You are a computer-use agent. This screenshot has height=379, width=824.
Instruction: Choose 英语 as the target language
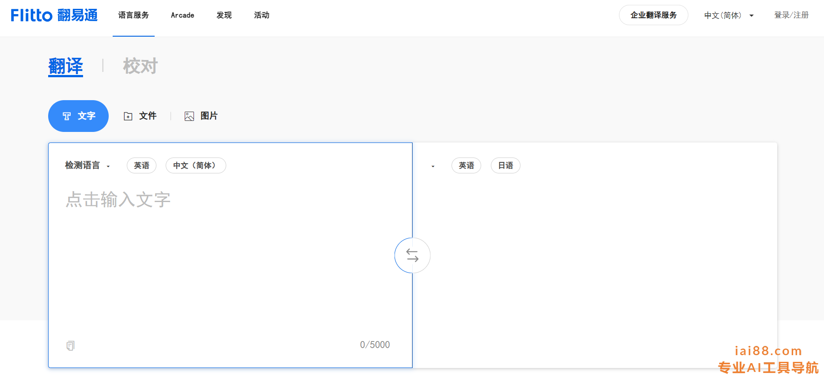pyautogui.click(x=466, y=165)
